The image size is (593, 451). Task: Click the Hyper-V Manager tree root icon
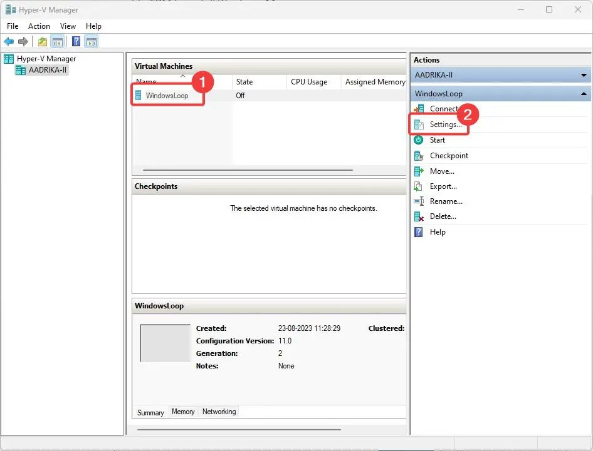[x=9, y=59]
